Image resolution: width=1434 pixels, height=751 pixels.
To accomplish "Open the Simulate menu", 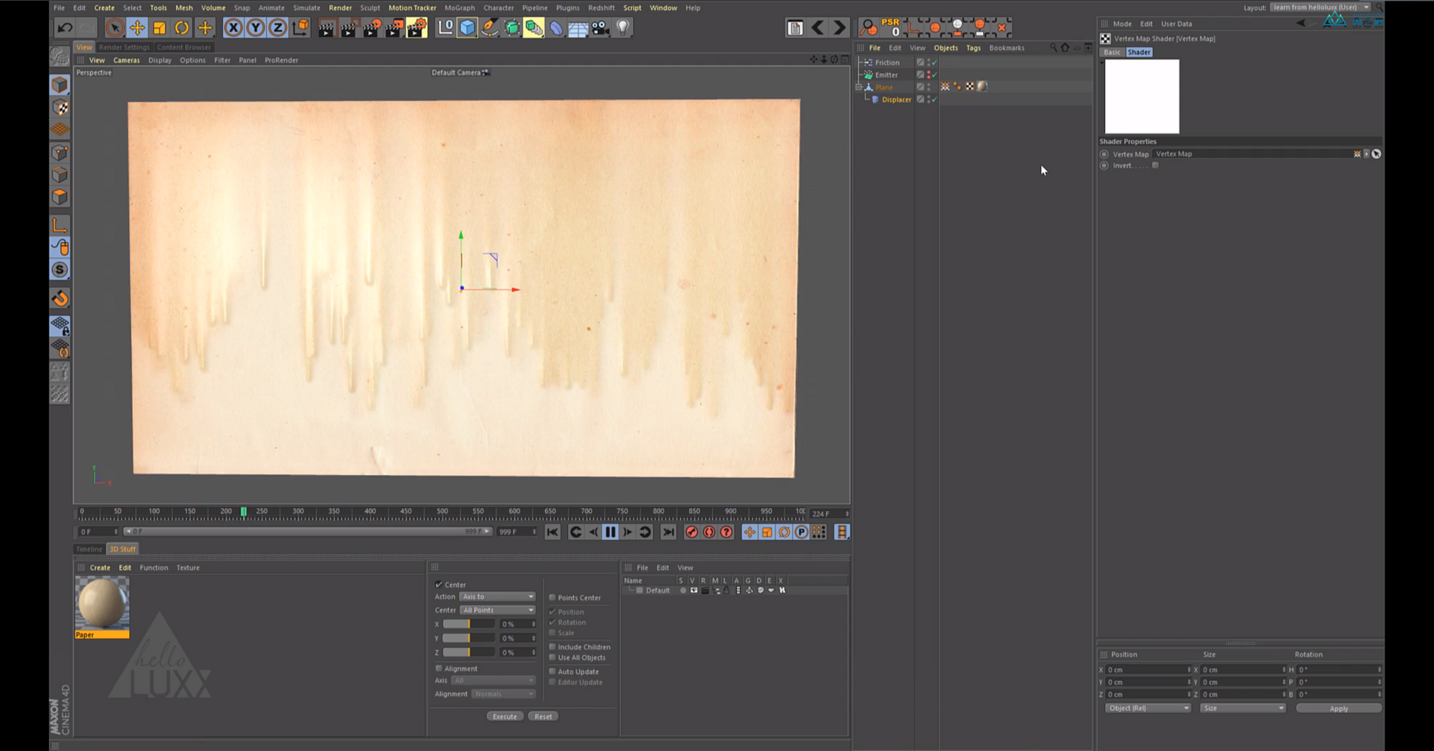I will [x=306, y=8].
